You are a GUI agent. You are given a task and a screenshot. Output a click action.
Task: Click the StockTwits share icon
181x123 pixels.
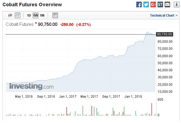pos(160,5)
